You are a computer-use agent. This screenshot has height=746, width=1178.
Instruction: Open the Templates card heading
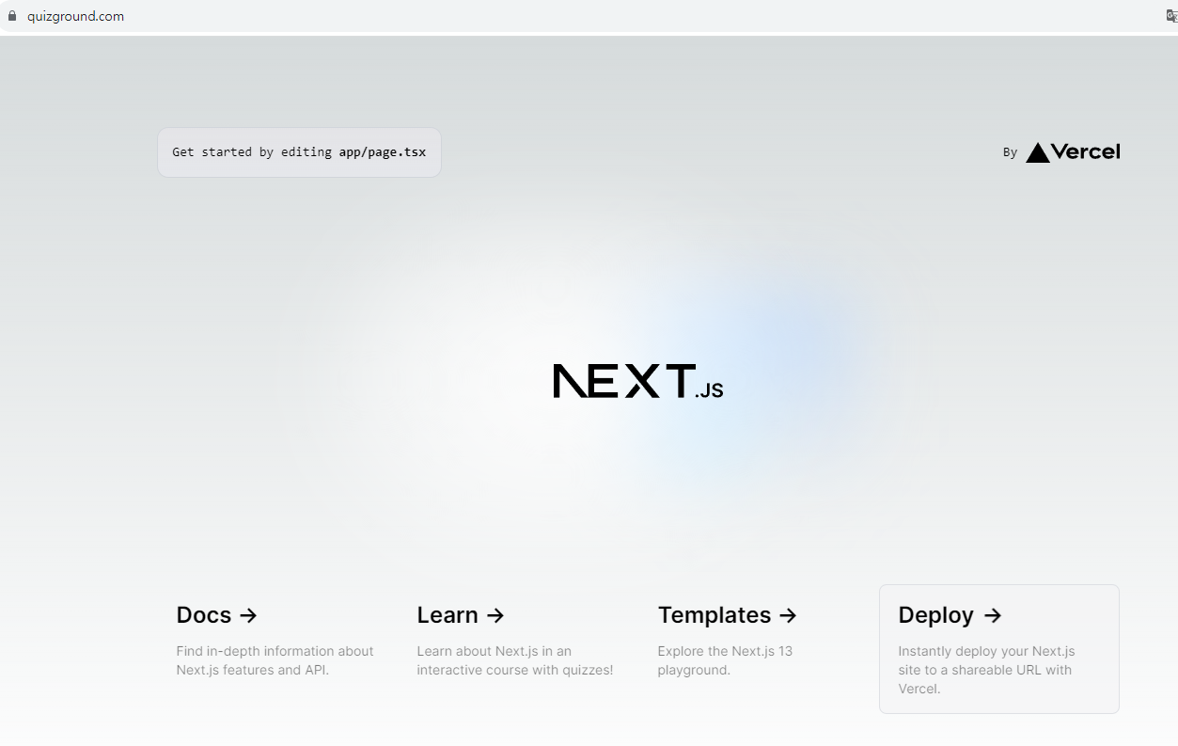(x=728, y=615)
